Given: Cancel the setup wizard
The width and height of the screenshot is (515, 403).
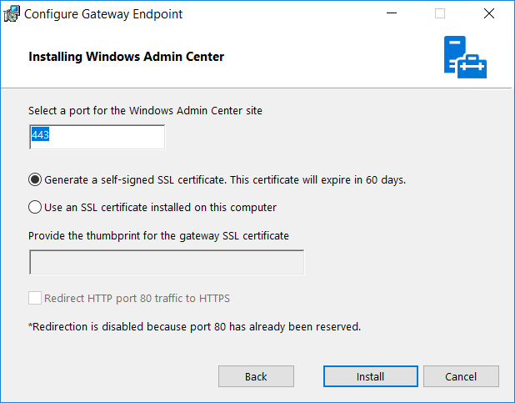Looking at the screenshot, I should pyautogui.click(x=461, y=376).
